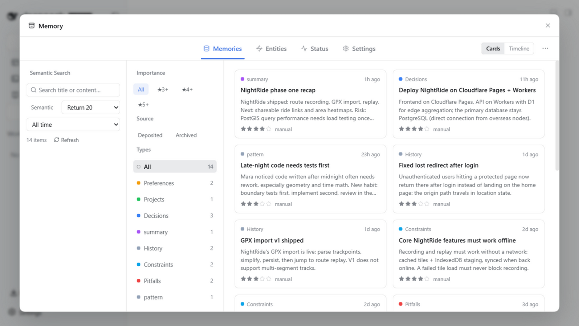579x326 pixels.
Task: Show Archived source memories
Action: (186, 135)
